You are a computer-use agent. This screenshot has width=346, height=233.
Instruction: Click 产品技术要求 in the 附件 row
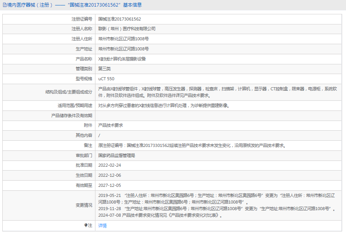pos(111,125)
